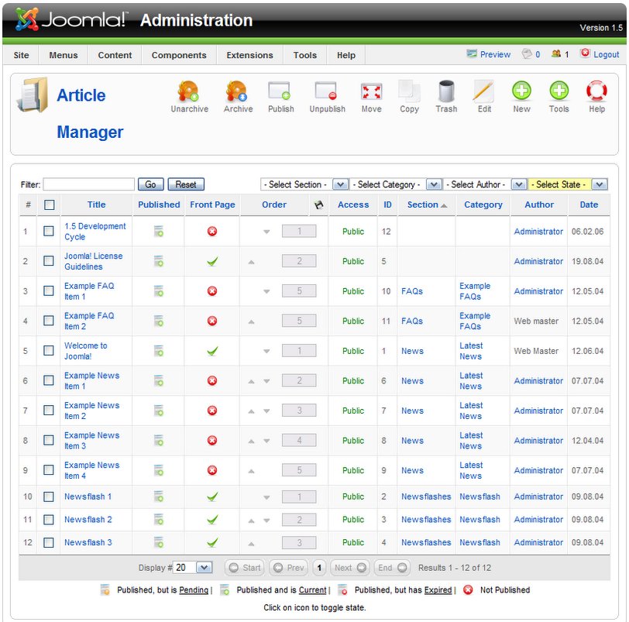This screenshot has width=629, height=622.
Task: Click the order field for Newsflash 2
Action: (x=299, y=520)
